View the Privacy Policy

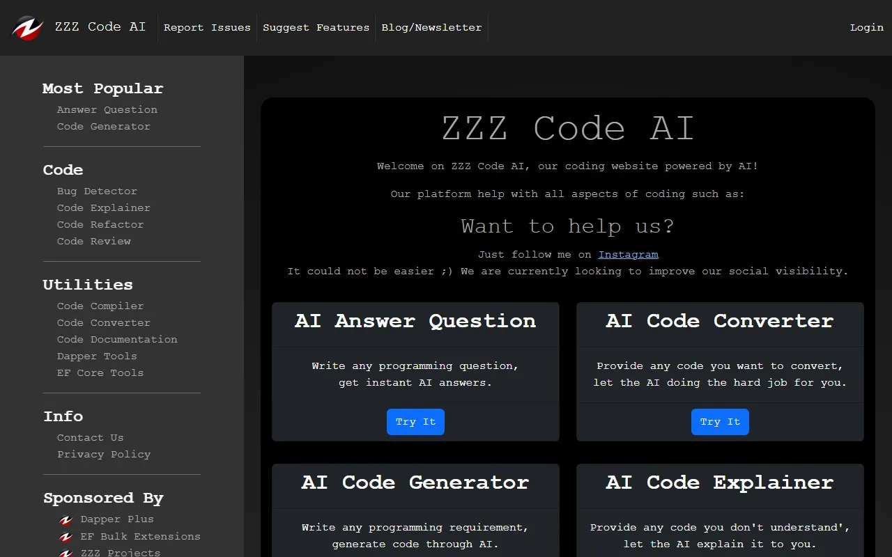pos(103,454)
